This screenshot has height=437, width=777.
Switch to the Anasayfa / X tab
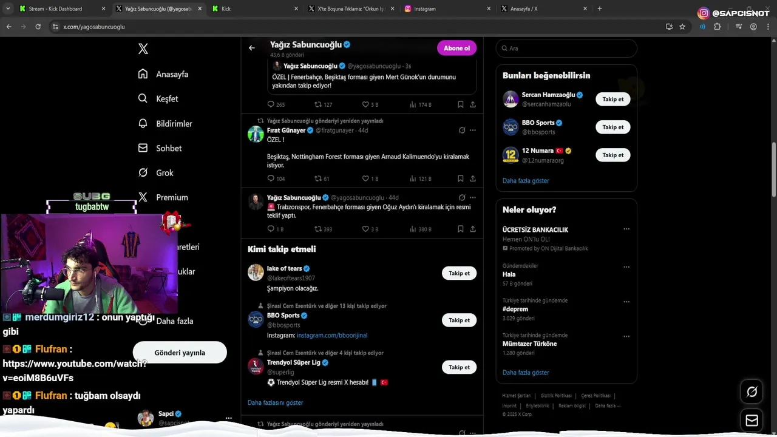click(543, 8)
